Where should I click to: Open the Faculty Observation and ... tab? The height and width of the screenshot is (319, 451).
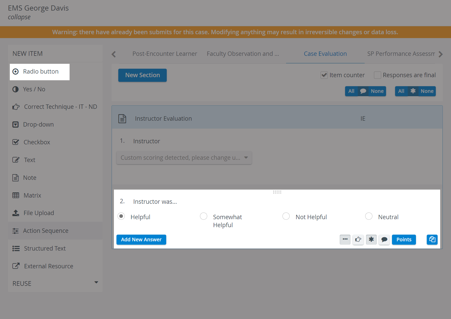point(243,54)
